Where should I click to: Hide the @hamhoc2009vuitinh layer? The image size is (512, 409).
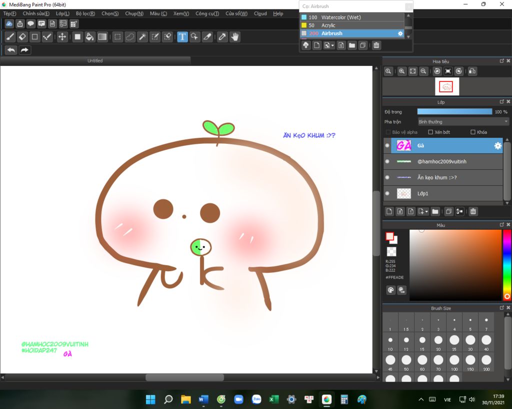point(387,161)
